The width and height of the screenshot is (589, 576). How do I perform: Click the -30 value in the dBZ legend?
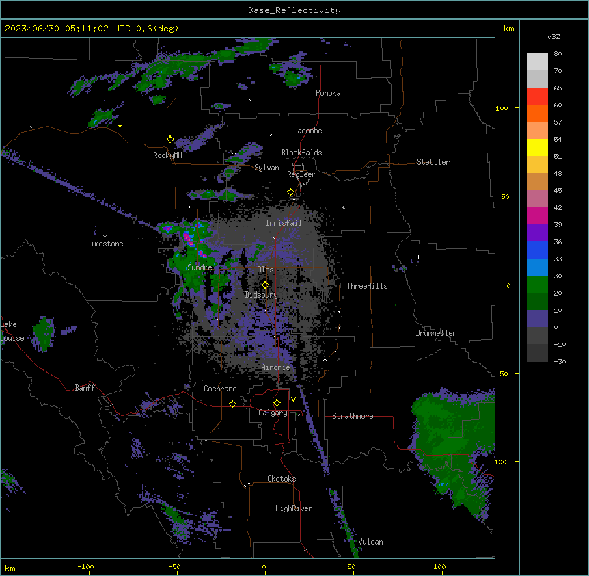[x=560, y=361]
